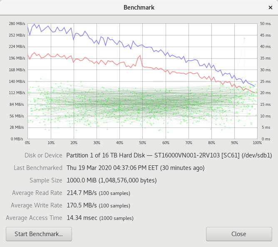Click the 10% x-axis label

point(51,143)
